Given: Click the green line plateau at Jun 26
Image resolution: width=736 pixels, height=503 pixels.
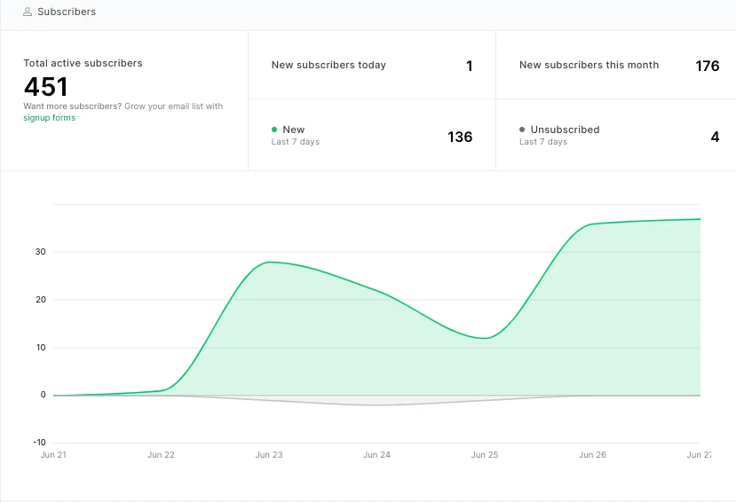Looking at the screenshot, I should [592, 224].
